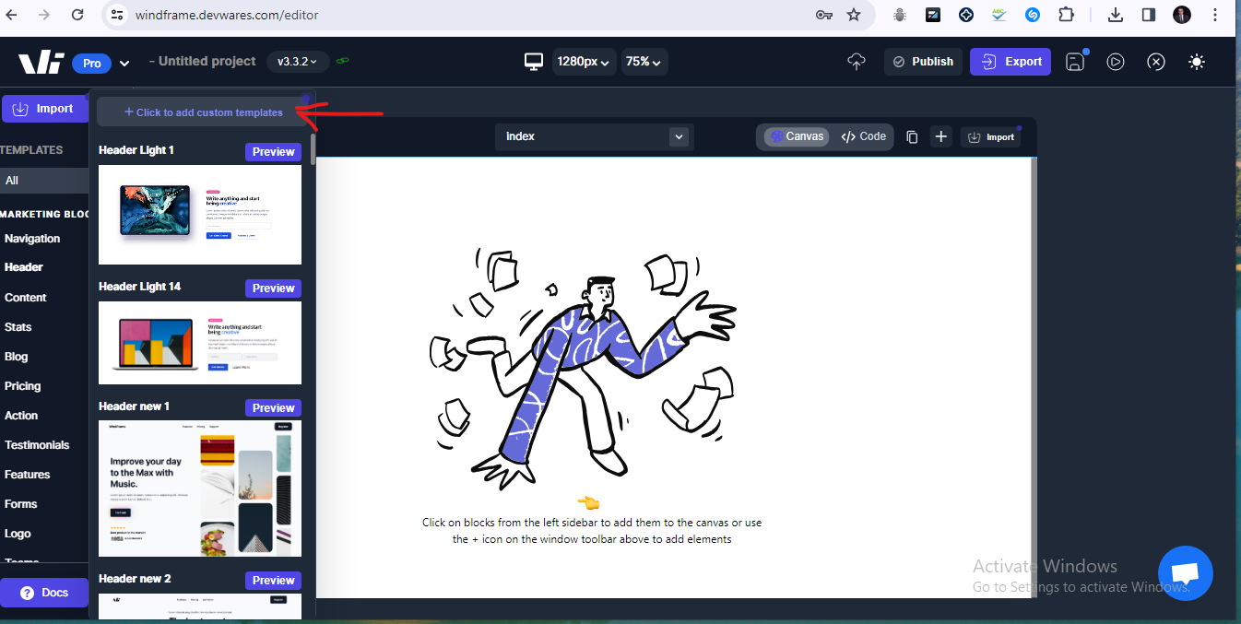Open the Features blocks category
Viewport: 1241px width, 624px height.
pyautogui.click(x=28, y=475)
